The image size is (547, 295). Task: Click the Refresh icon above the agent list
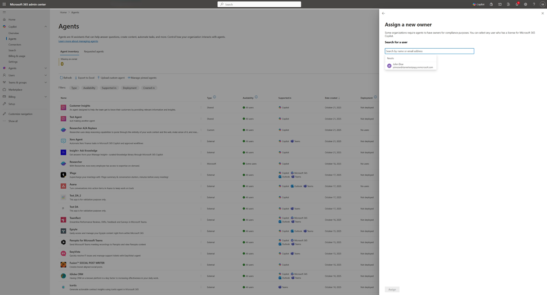click(61, 77)
